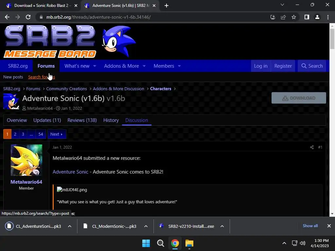
Task: Go to page 3 of the thread
Action: point(23,134)
